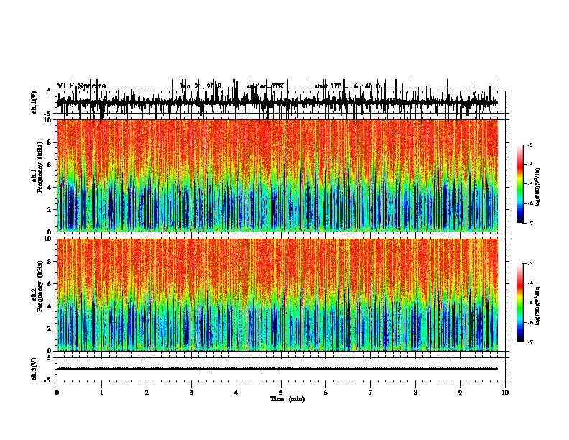Click the ch.2 colorbar log(PSD) label
569x440 pixels.
point(538,306)
